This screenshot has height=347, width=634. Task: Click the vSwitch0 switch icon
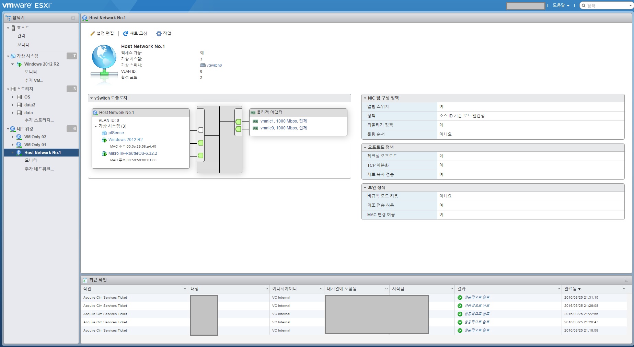203,65
